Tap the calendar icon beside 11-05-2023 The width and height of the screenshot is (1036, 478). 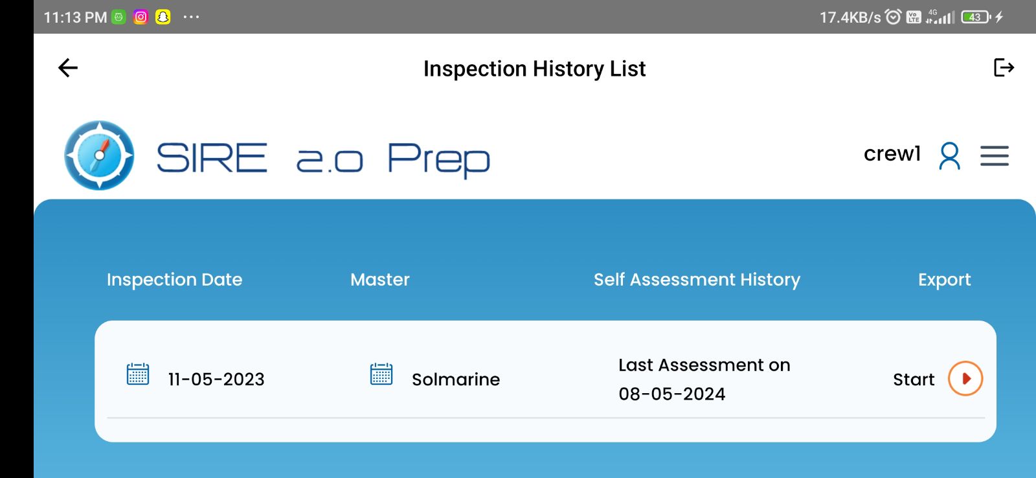pyautogui.click(x=137, y=374)
